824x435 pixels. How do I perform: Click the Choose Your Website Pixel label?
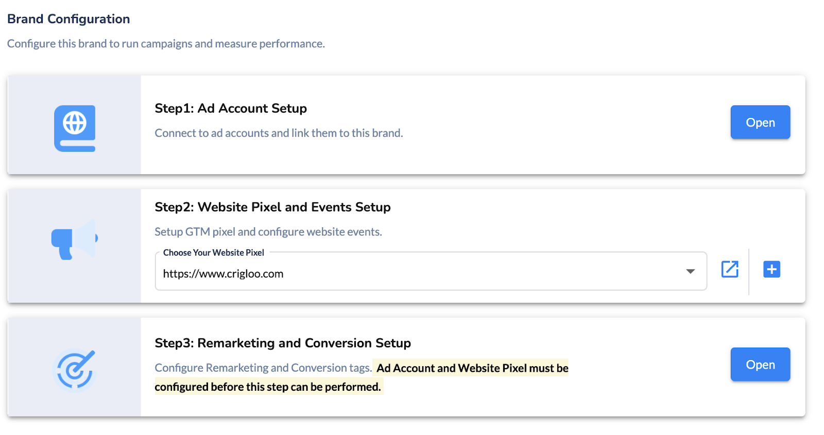(x=214, y=252)
